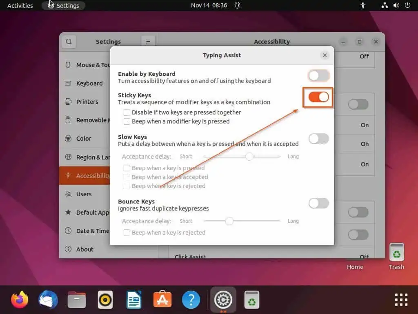Turn off the Sticky Keys switch
Viewport: 418px width, 314px height.
pyautogui.click(x=318, y=97)
